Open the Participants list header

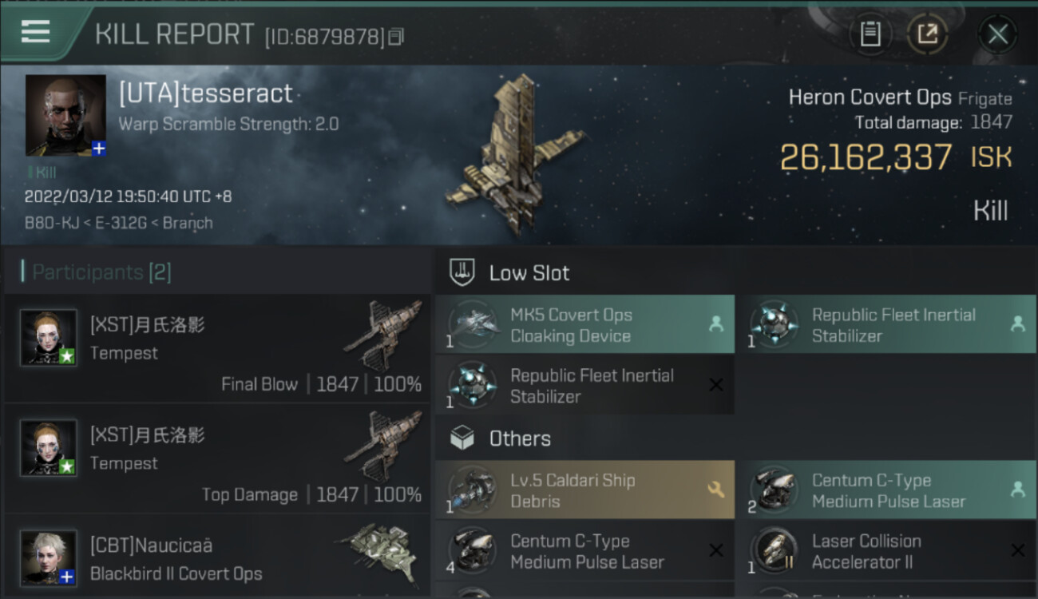coord(101,272)
